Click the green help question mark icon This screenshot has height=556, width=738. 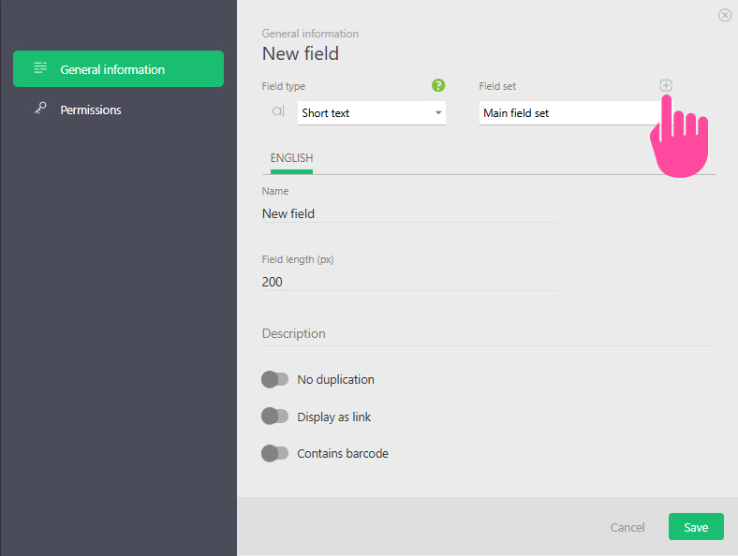click(x=438, y=86)
